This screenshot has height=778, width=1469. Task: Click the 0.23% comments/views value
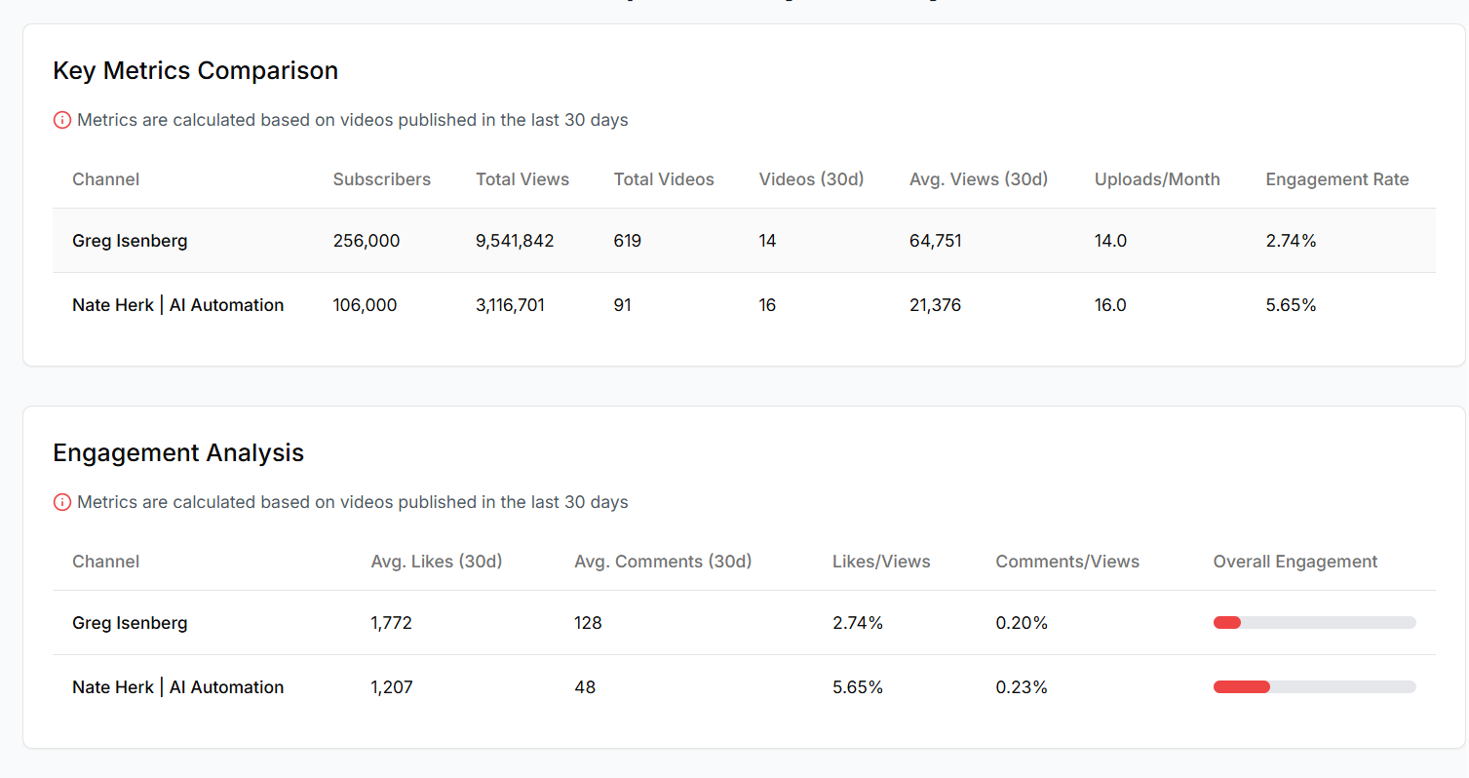[1022, 687]
